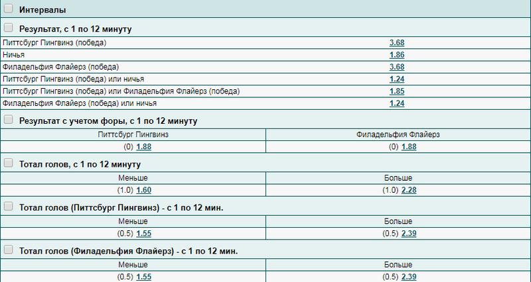
Task: Tick checkbox for Тотал голов (Питтсбург Пингвинз)
Action: pos(9,206)
